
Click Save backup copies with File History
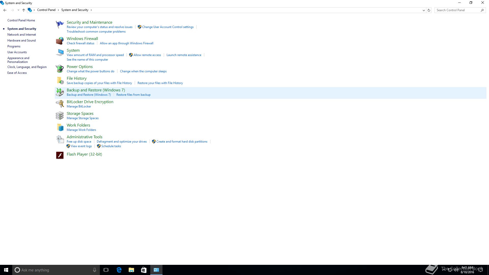(x=99, y=83)
